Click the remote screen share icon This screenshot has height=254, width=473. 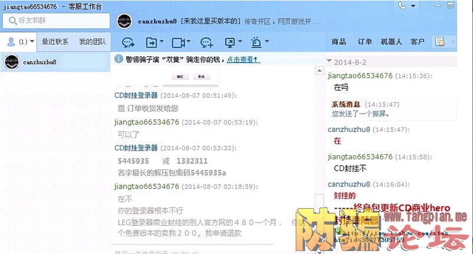coord(230,42)
